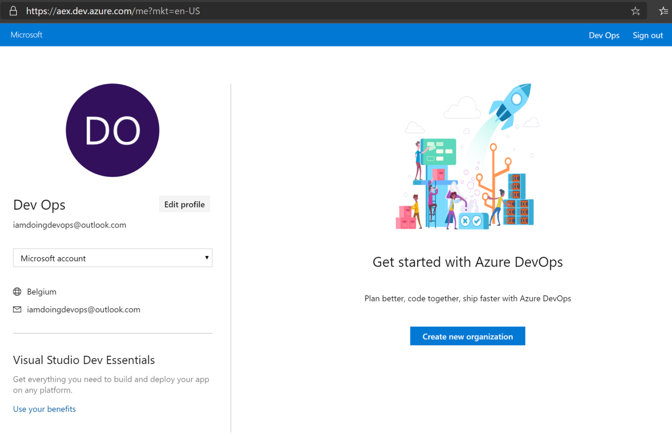Click the envelope icon beside the email address
Image resolution: width=672 pixels, height=437 pixels.
tap(17, 309)
